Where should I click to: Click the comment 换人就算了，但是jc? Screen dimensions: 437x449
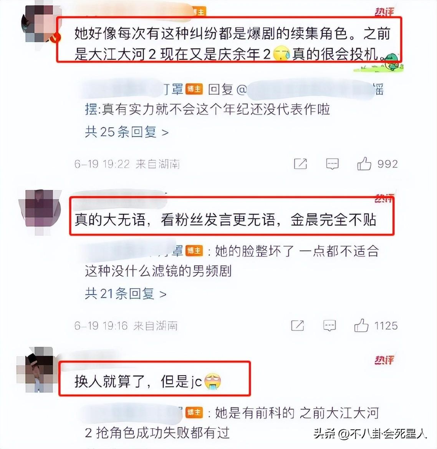click(x=147, y=381)
